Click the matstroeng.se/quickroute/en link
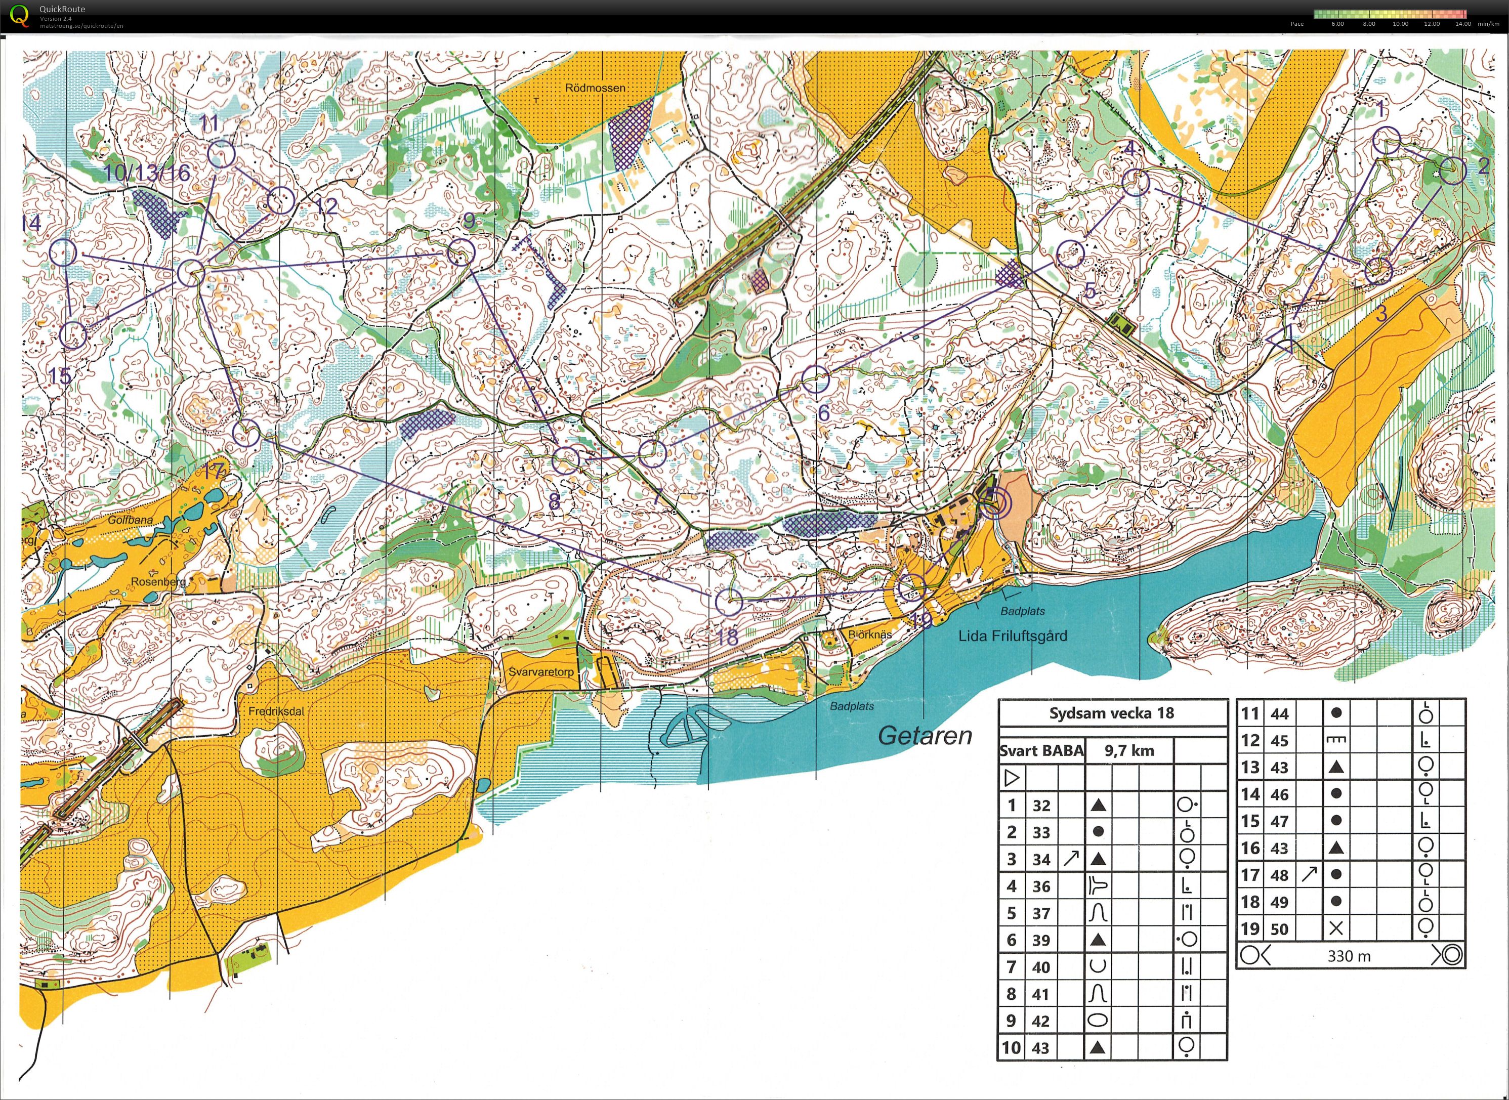Image resolution: width=1509 pixels, height=1100 pixels. pyautogui.click(x=81, y=26)
